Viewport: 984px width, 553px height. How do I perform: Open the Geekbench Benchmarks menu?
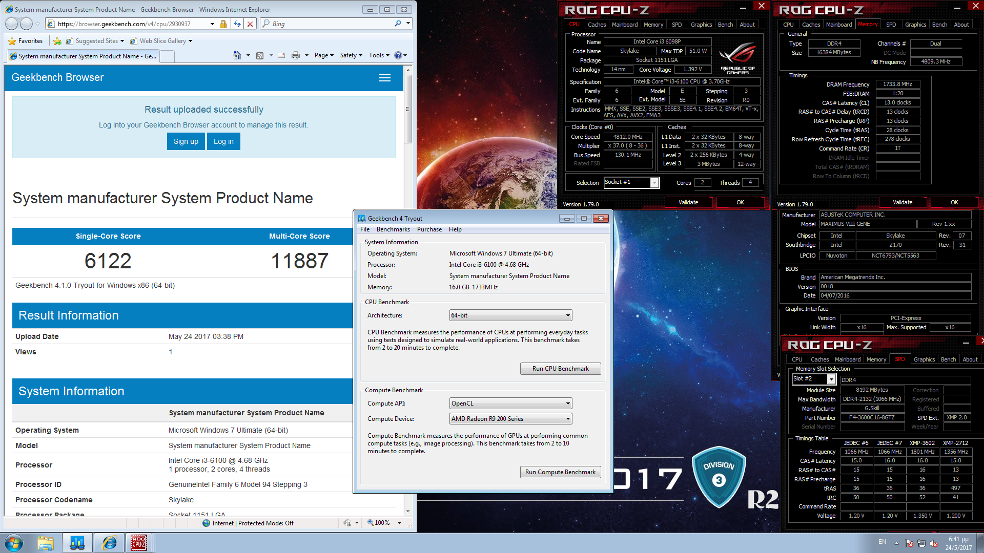click(393, 229)
